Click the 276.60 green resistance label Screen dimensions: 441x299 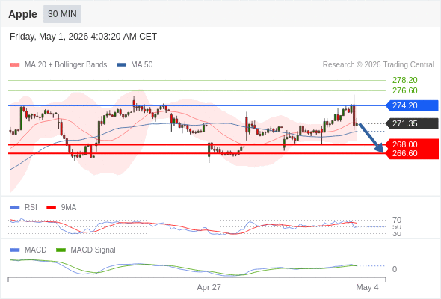(x=404, y=91)
